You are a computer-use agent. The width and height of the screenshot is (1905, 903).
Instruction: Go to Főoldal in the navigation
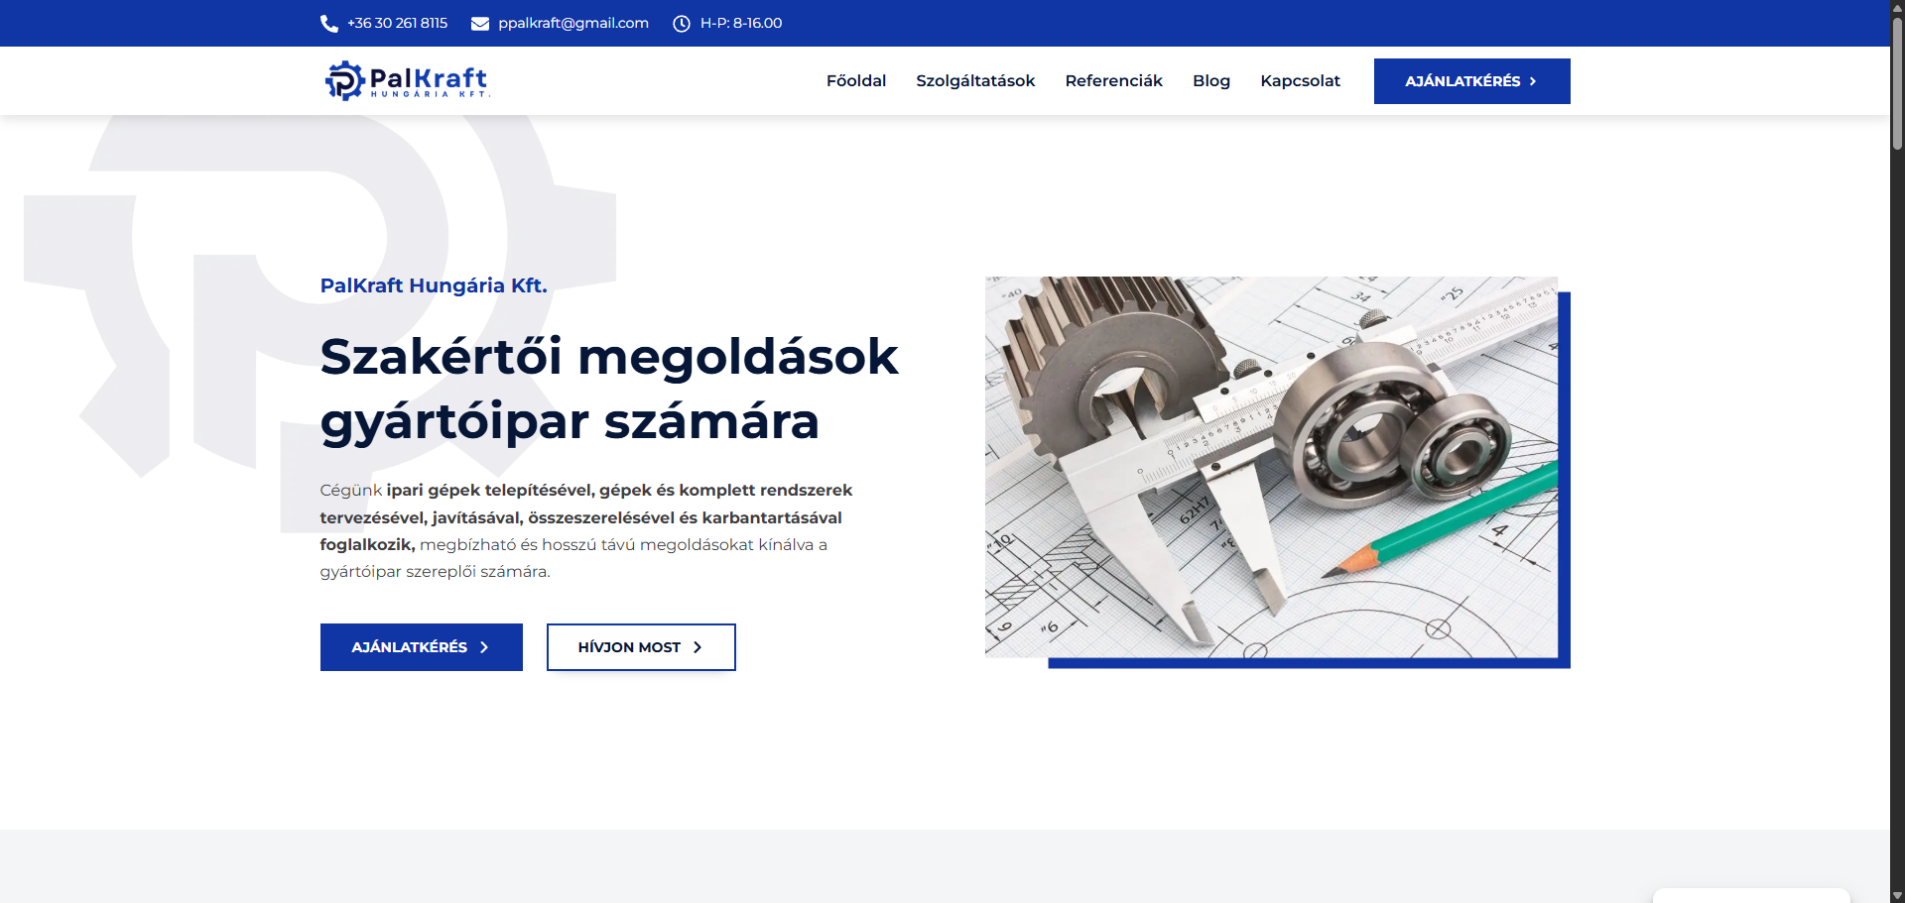856,80
